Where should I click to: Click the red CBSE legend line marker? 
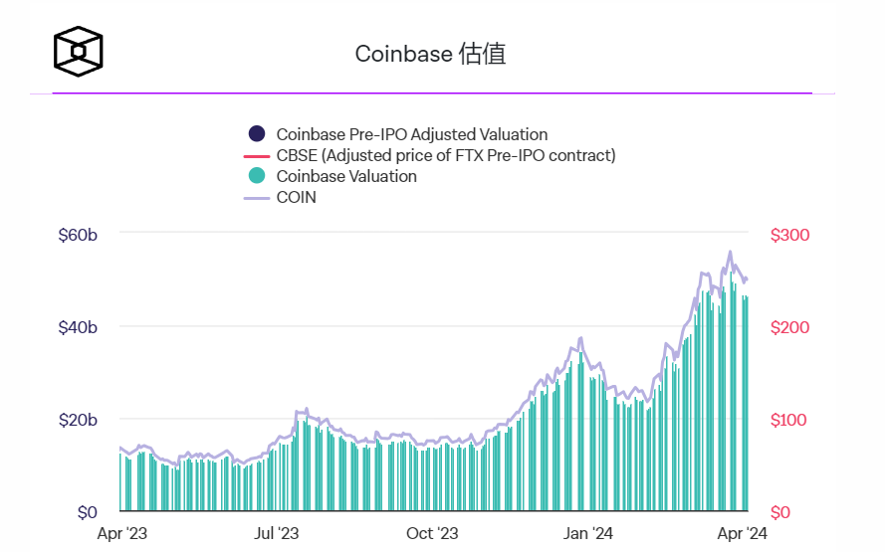tap(257, 156)
